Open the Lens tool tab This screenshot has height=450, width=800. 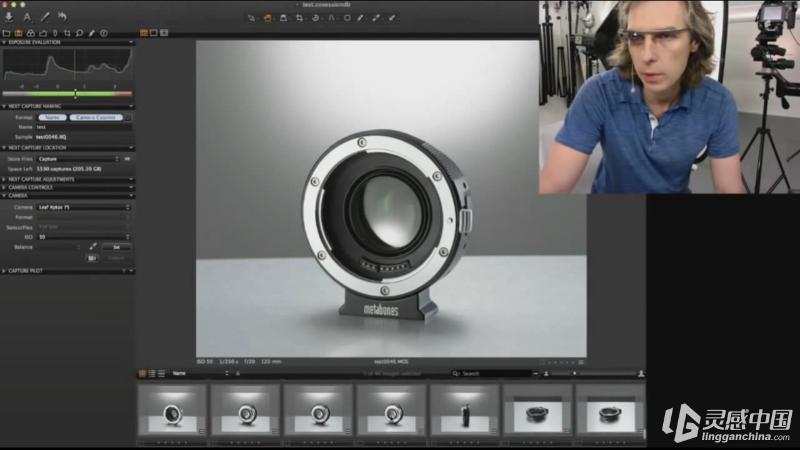[55, 33]
